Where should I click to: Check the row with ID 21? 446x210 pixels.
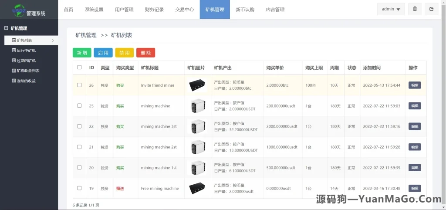tap(79, 147)
